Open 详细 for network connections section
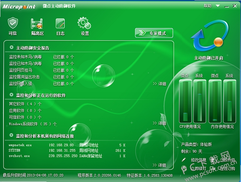 point(159,165)
